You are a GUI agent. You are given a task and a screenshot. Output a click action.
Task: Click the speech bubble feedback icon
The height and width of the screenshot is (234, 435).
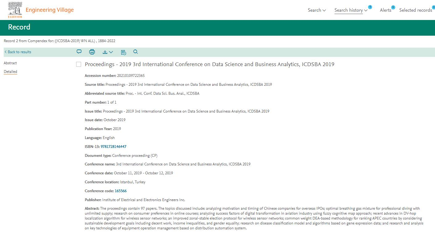(x=79, y=52)
